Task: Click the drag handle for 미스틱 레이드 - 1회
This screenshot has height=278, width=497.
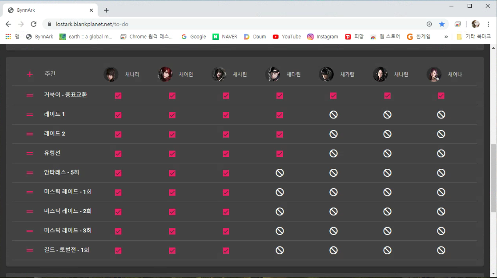Action: click(30, 192)
